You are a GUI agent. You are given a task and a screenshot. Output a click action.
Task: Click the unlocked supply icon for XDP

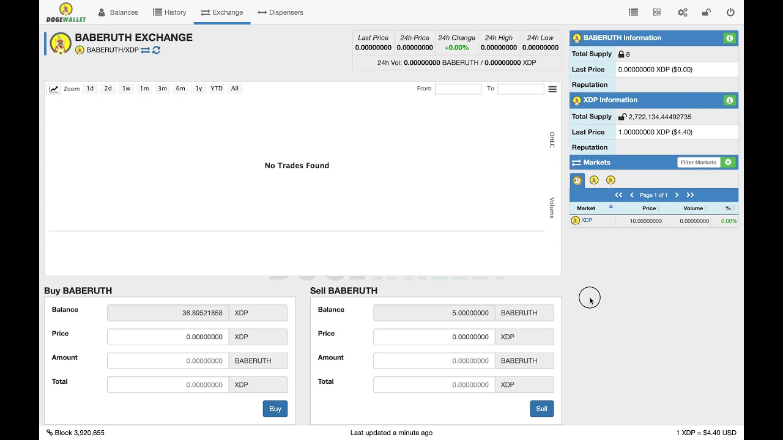(622, 117)
